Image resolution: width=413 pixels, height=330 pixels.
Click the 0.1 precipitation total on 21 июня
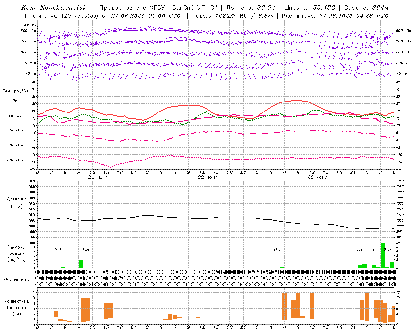point(58,250)
